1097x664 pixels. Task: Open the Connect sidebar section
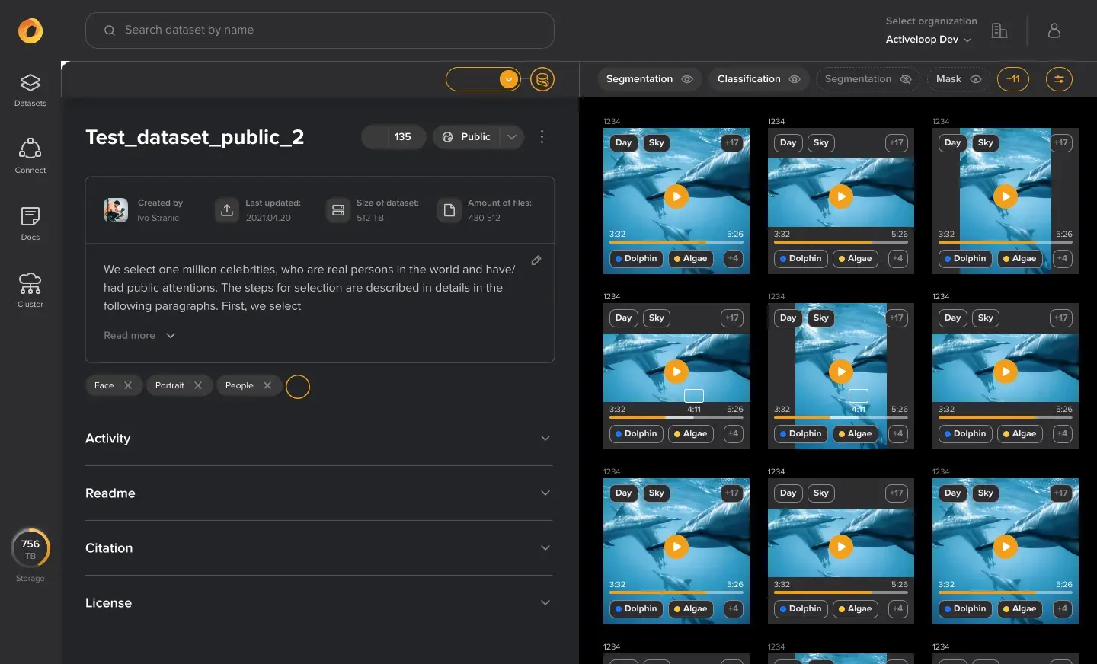point(30,156)
